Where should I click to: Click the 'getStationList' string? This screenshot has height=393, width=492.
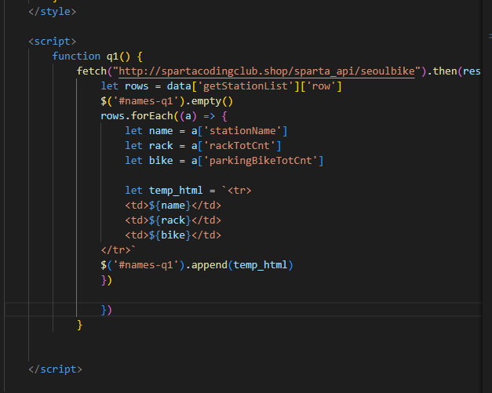246,86
